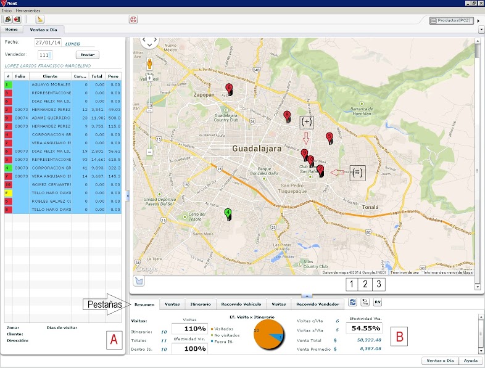The height and width of the screenshot is (368, 485).
Task: Click the Fecha date input field
Action: [x=47, y=43]
